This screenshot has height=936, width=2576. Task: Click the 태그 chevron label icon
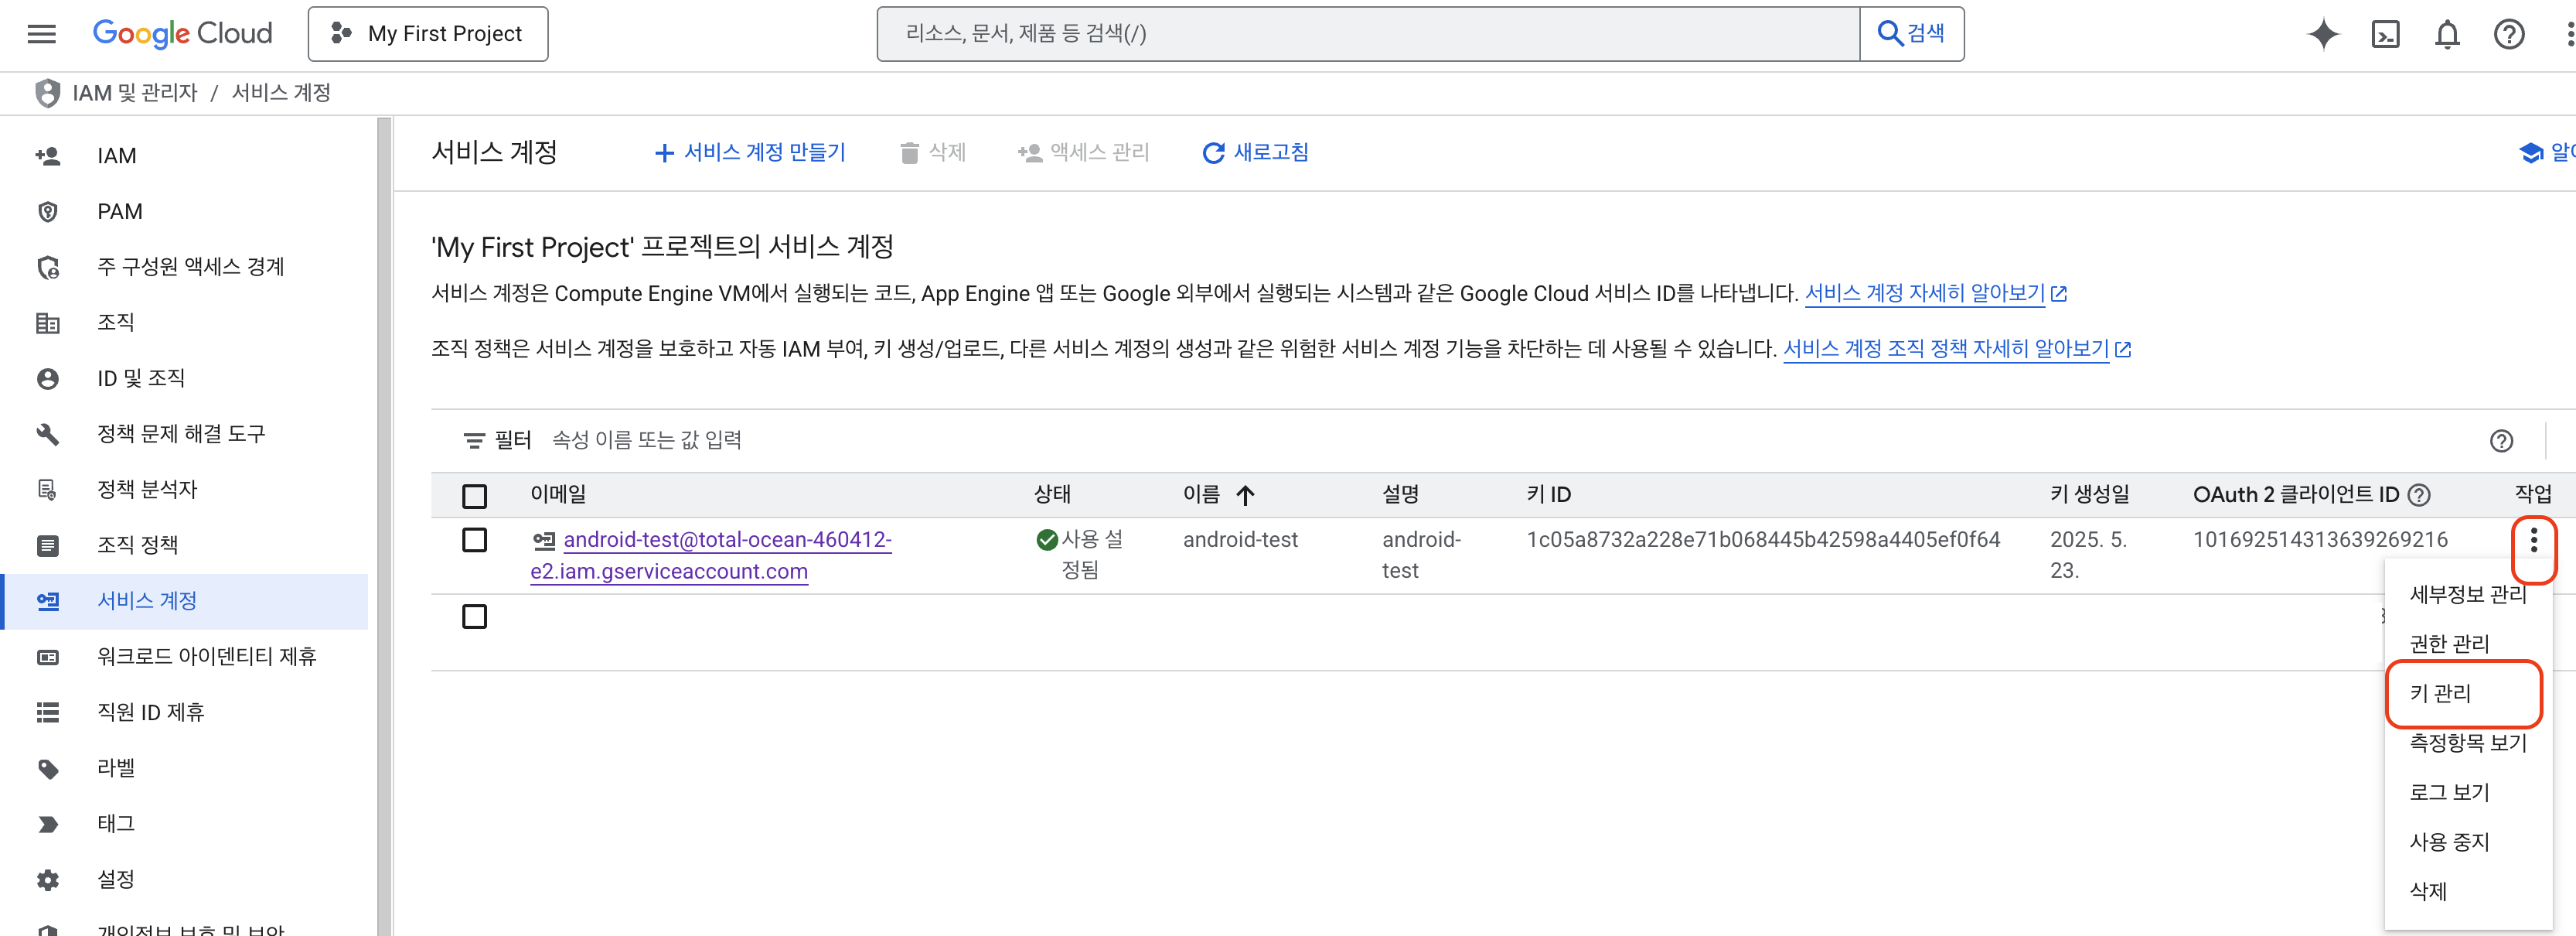(47, 824)
